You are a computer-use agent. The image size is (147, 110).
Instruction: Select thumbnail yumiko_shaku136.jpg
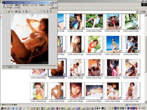pyautogui.click(x=39, y=72)
